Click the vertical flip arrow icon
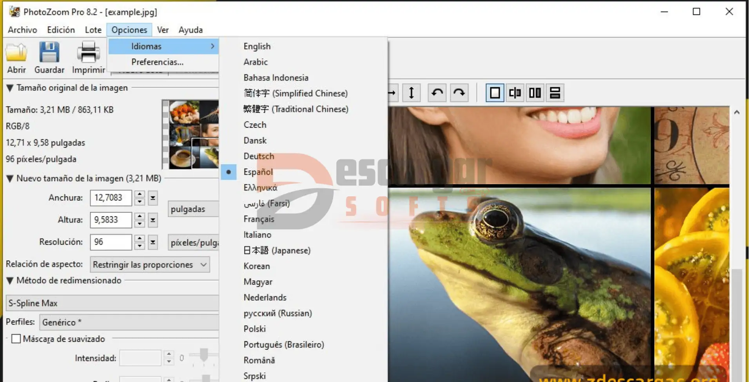749x382 pixels. pos(411,93)
